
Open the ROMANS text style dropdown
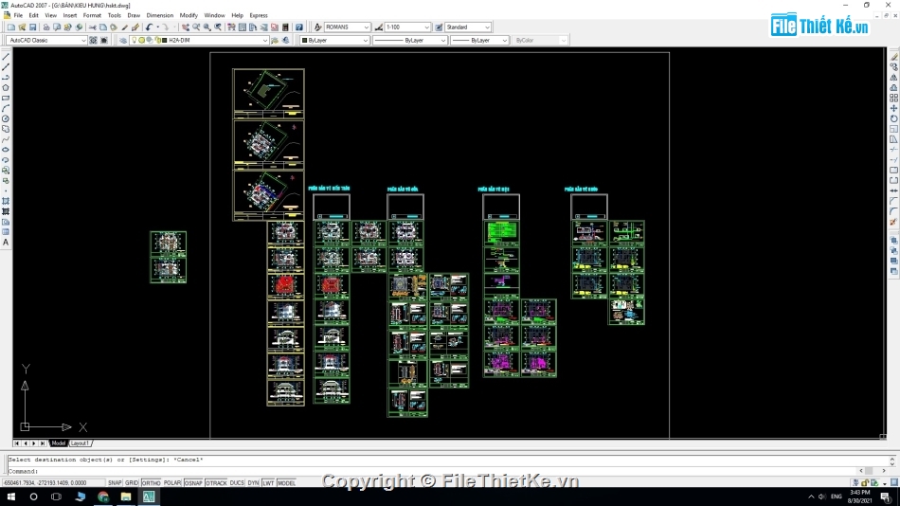click(x=348, y=27)
